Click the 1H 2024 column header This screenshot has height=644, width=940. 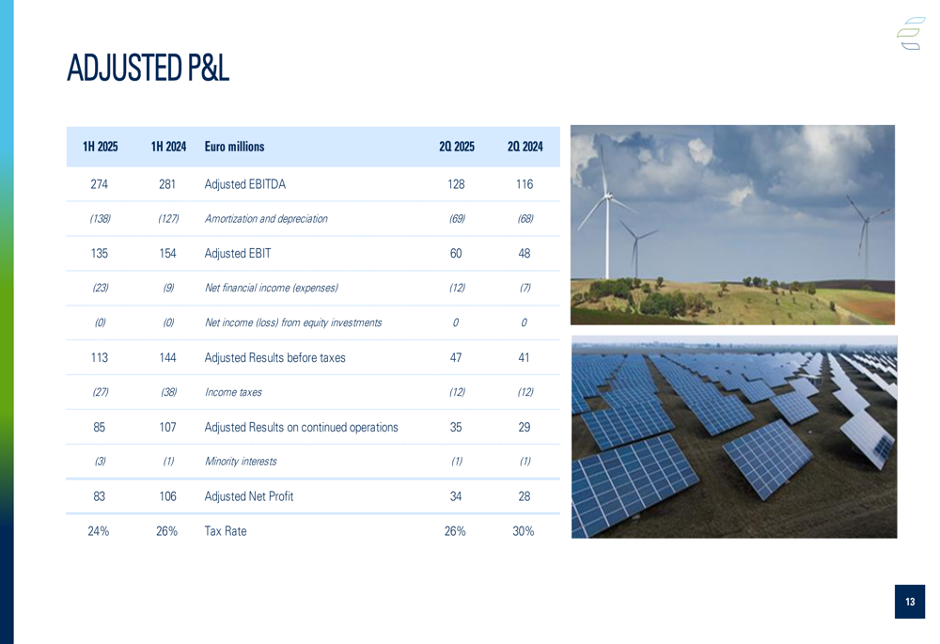click(168, 147)
